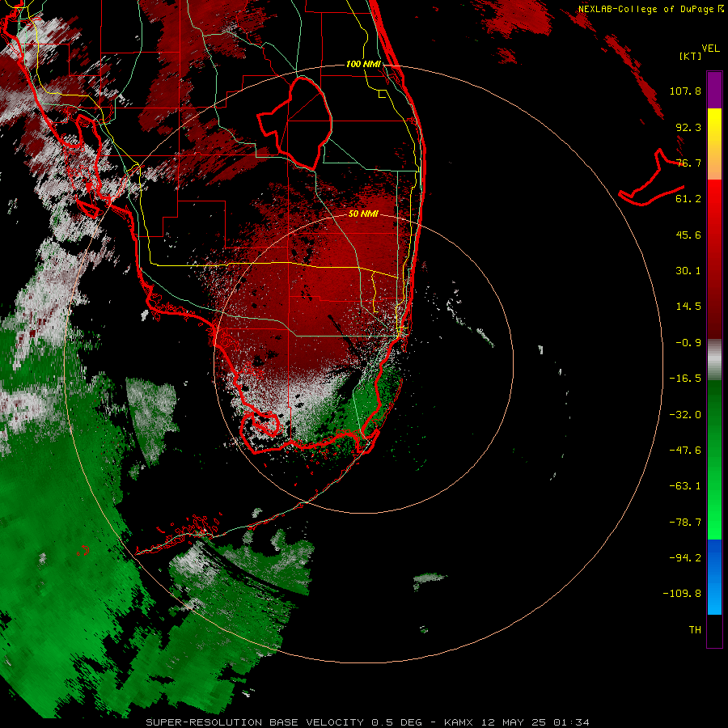Click the TH label under the scale
The image size is (728, 728).
tap(695, 630)
